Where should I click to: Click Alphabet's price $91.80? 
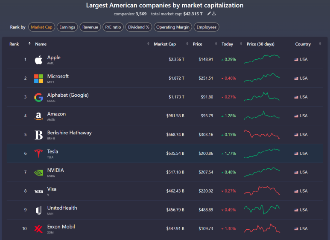207,97
